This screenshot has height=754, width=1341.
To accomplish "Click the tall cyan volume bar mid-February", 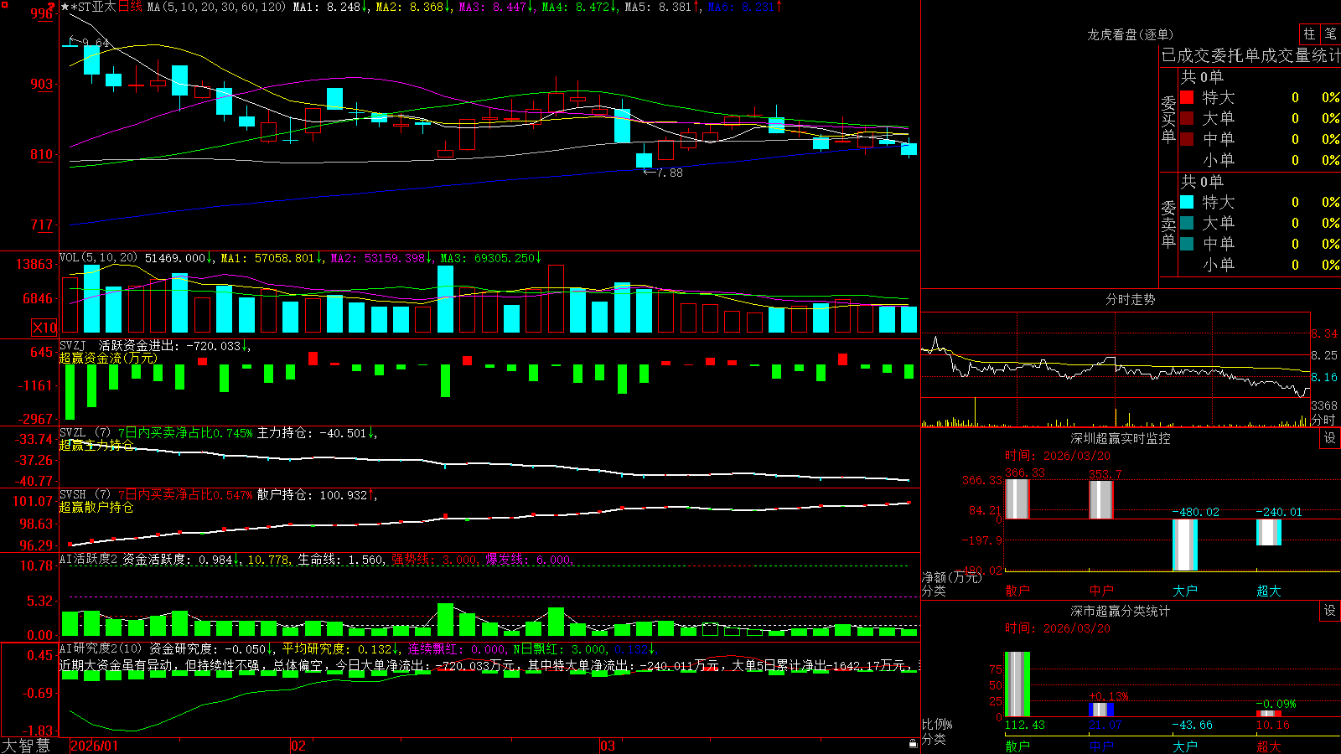I will pyautogui.click(x=446, y=299).
